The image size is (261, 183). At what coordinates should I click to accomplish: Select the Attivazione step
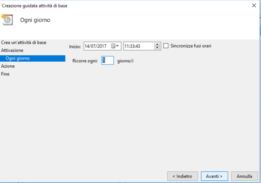(12, 50)
